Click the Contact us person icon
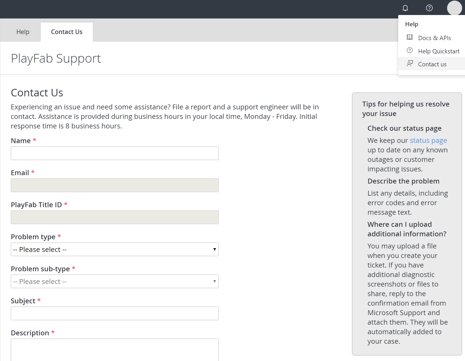 410,63
